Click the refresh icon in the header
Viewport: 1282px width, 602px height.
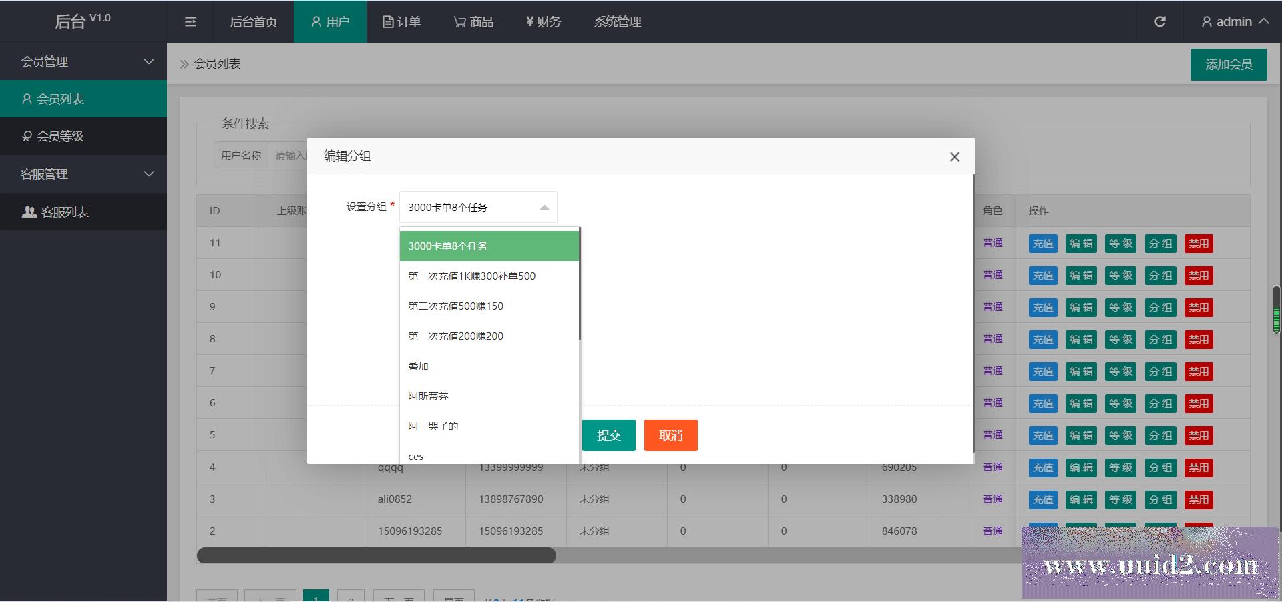[x=1160, y=21]
